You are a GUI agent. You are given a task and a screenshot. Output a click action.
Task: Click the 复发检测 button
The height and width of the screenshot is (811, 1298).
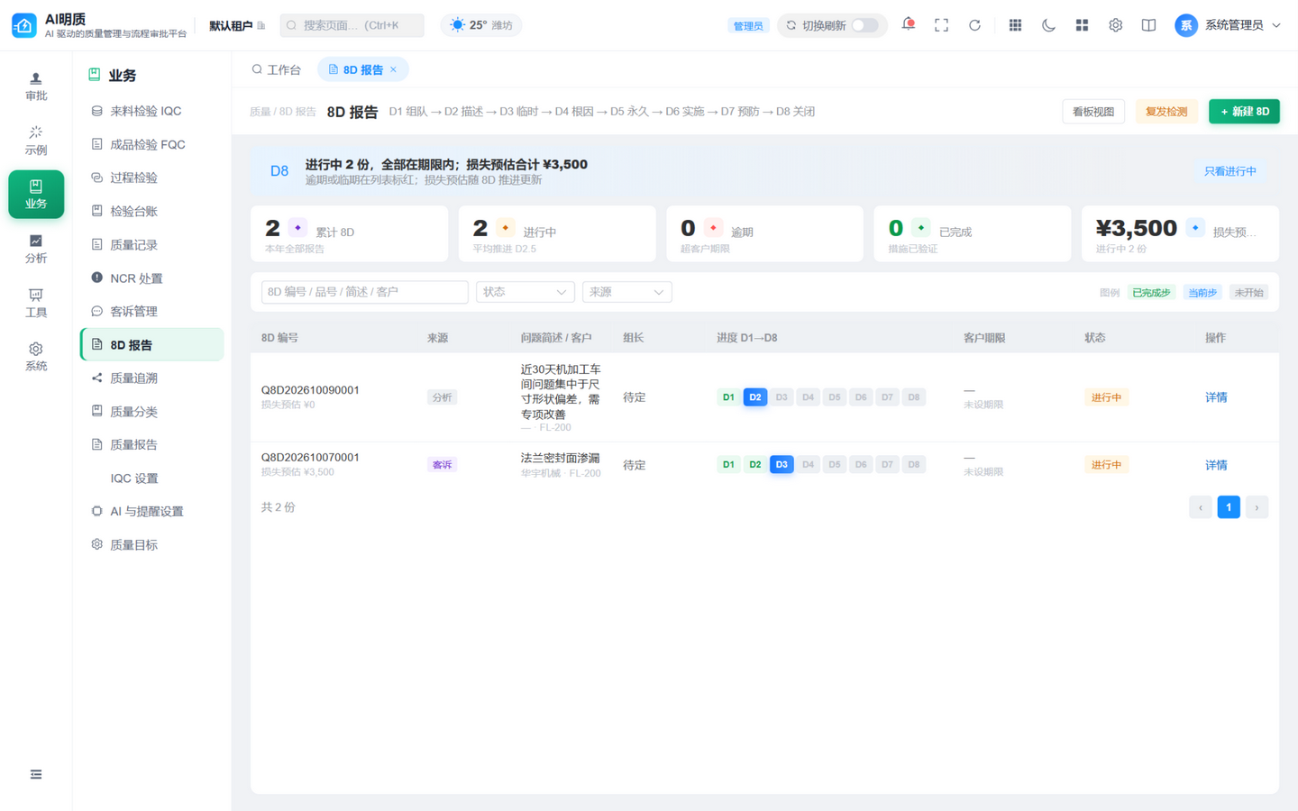point(1166,112)
